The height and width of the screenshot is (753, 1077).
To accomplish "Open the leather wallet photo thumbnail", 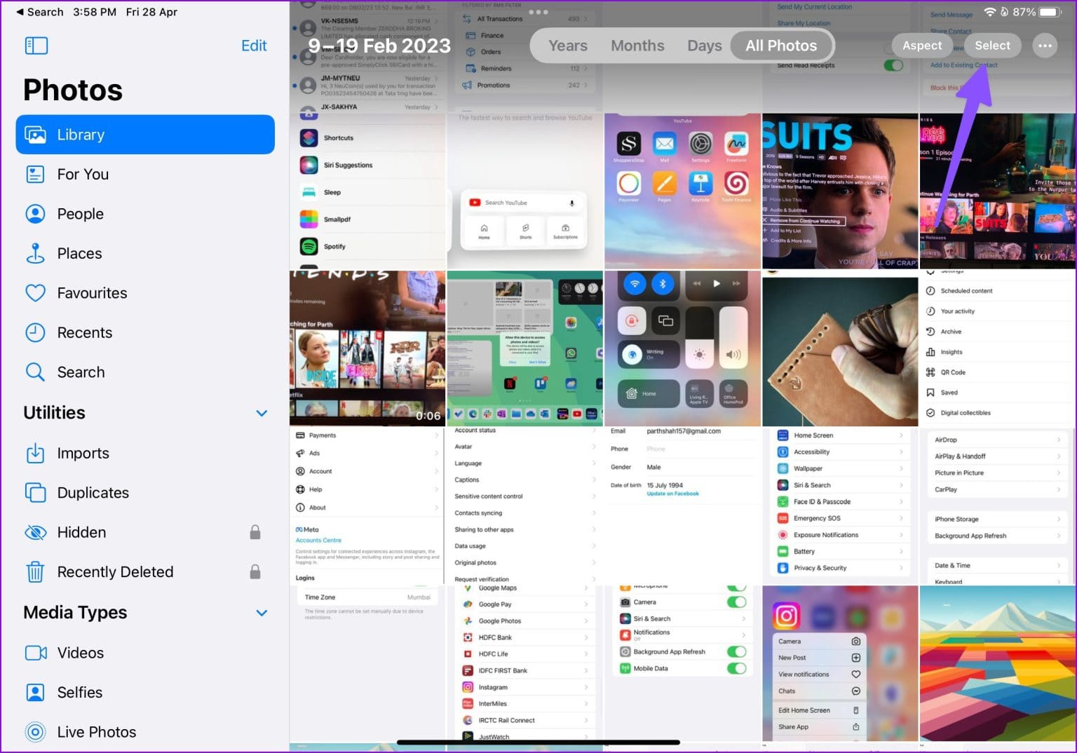I will (840, 348).
